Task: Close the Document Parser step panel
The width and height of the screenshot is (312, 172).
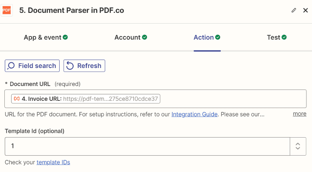Action: point(306,10)
